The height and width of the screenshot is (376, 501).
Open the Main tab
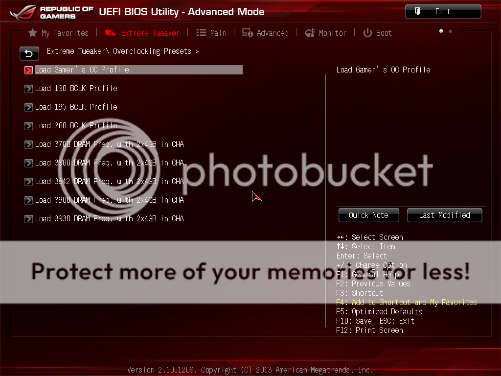[x=211, y=33]
